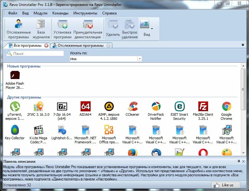Click the Удалить toolbar button
Viewport: 249px width, 191px height.
click(113, 29)
